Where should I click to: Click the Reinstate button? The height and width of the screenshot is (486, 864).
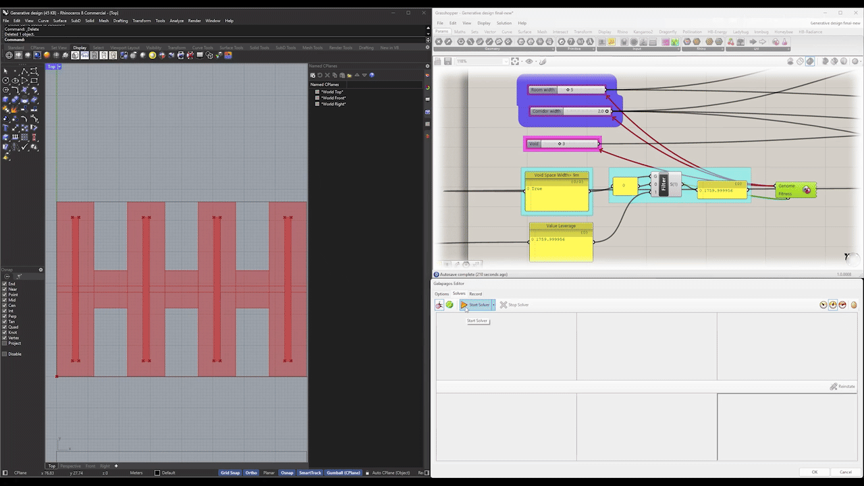tap(842, 387)
